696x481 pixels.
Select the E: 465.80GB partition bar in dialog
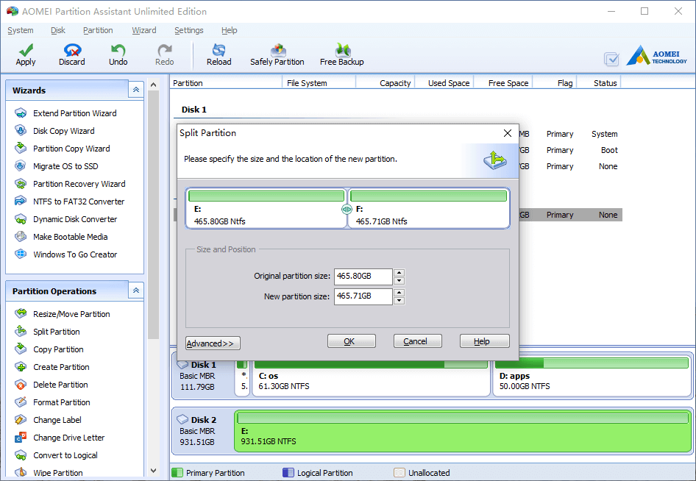coord(266,208)
